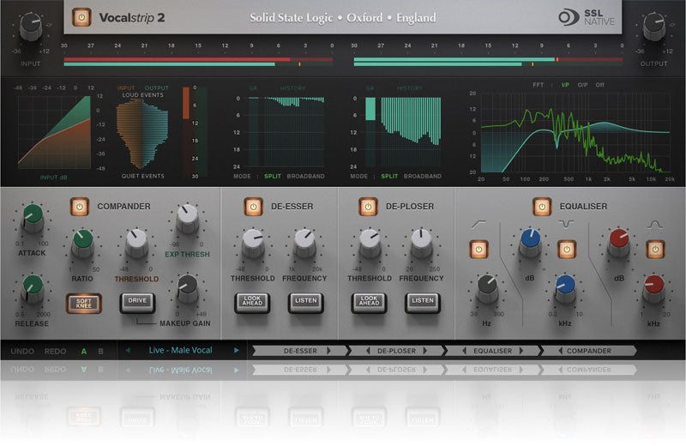Viewport: 686px width, 446px height.
Task: Click the De-Ploser Threshold knob
Action: pos(370,244)
